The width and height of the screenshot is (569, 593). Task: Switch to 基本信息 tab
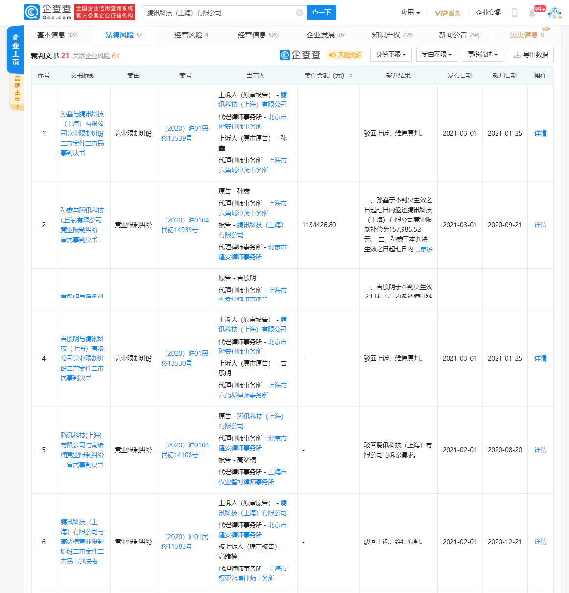click(57, 35)
